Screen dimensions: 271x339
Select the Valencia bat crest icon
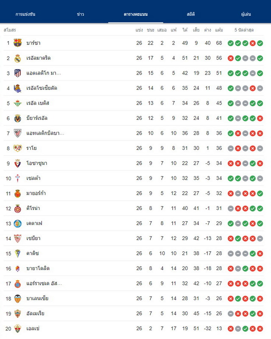coord(17,298)
